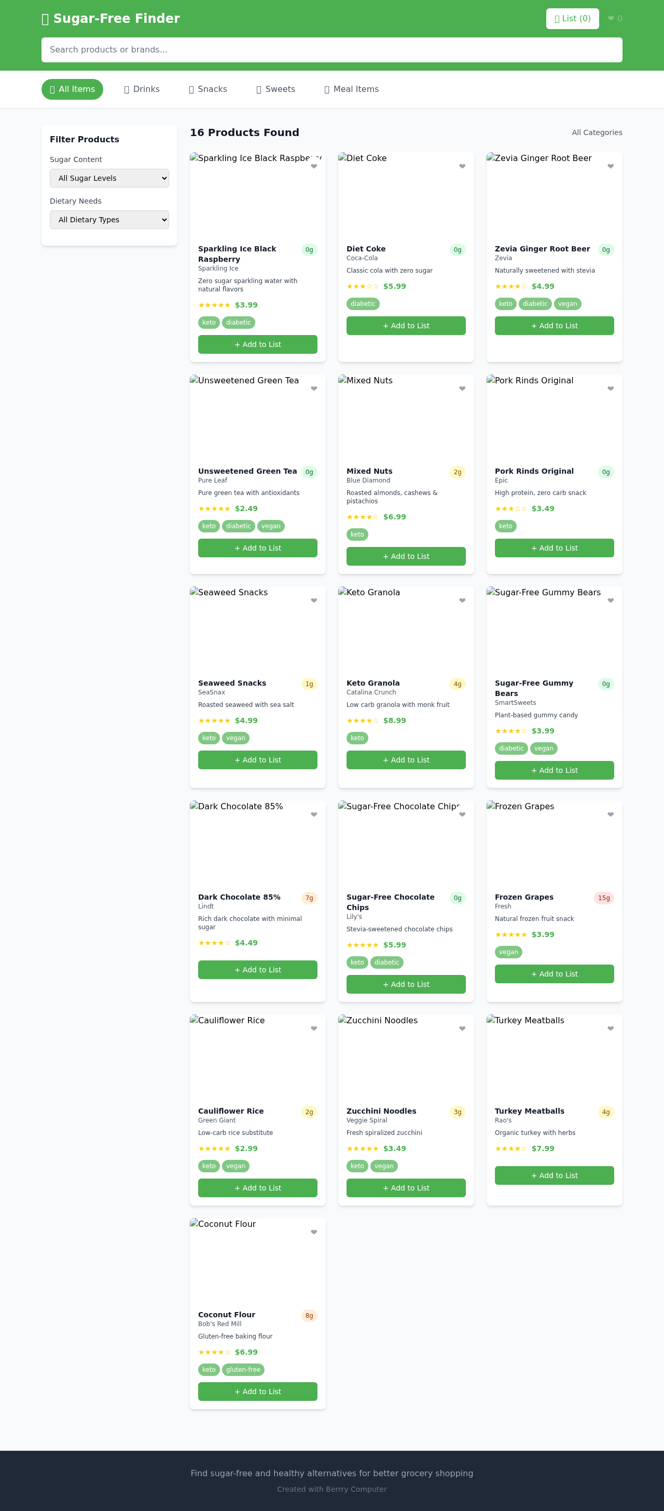
Task: Favorite the Diet Coke product with heart icon
Action: [x=462, y=167]
